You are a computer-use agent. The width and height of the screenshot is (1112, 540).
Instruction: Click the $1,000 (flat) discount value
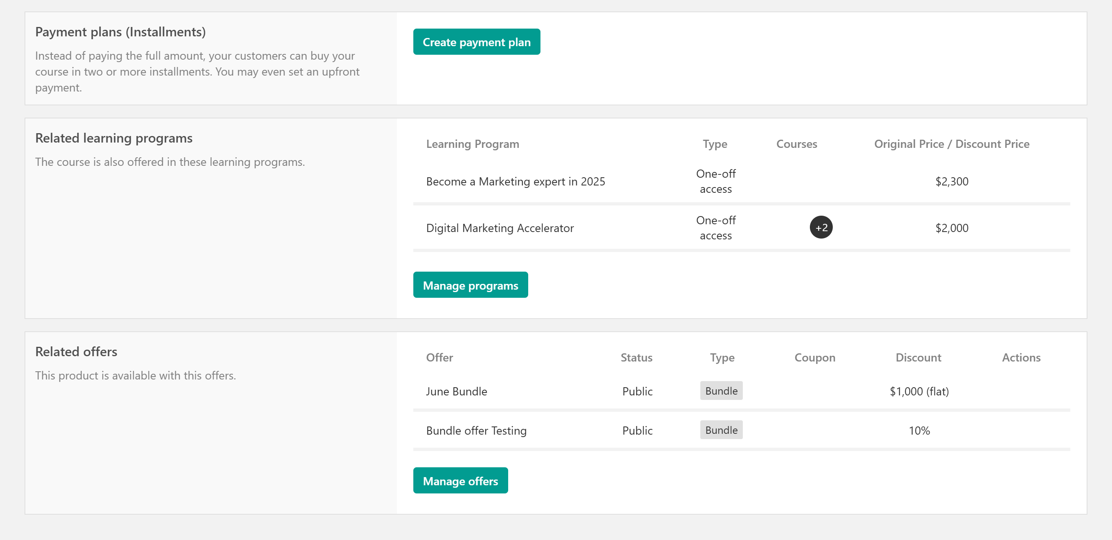(x=919, y=391)
